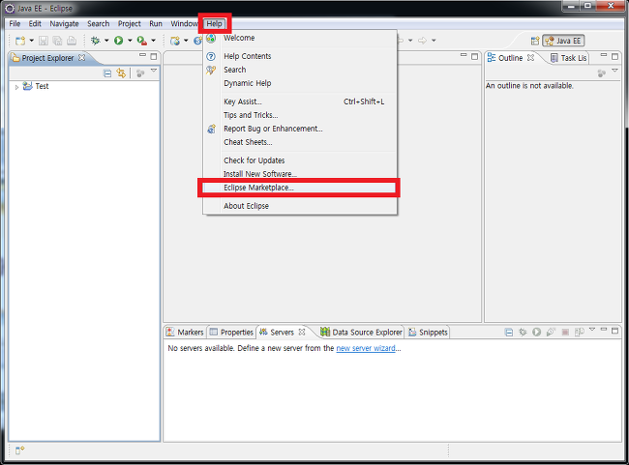Click the Welcome globe icon in Help menu
The image size is (629, 465).
click(x=211, y=38)
